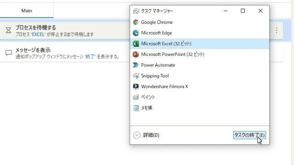
Task: Select the Google Chrome task row
Action: (199, 22)
